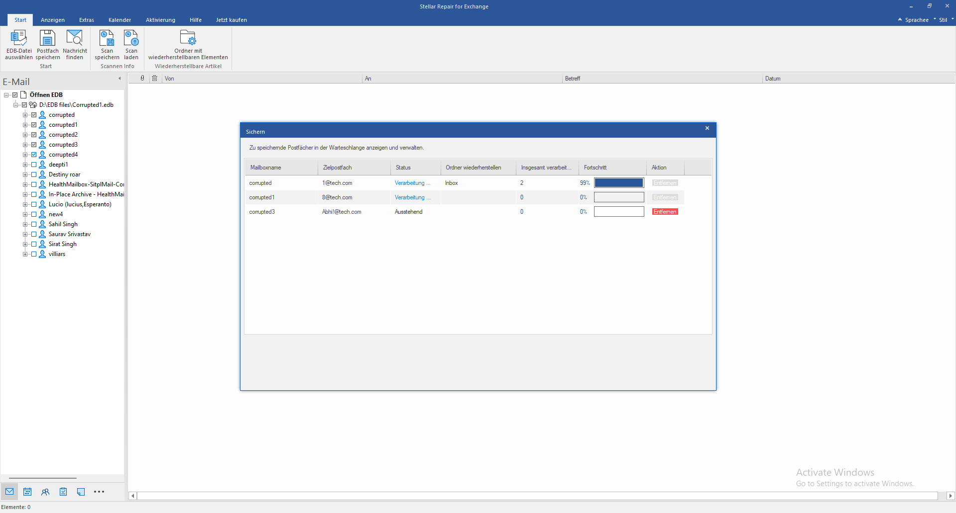Check the Destiny roar mailbox checkbox

point(34,174)
